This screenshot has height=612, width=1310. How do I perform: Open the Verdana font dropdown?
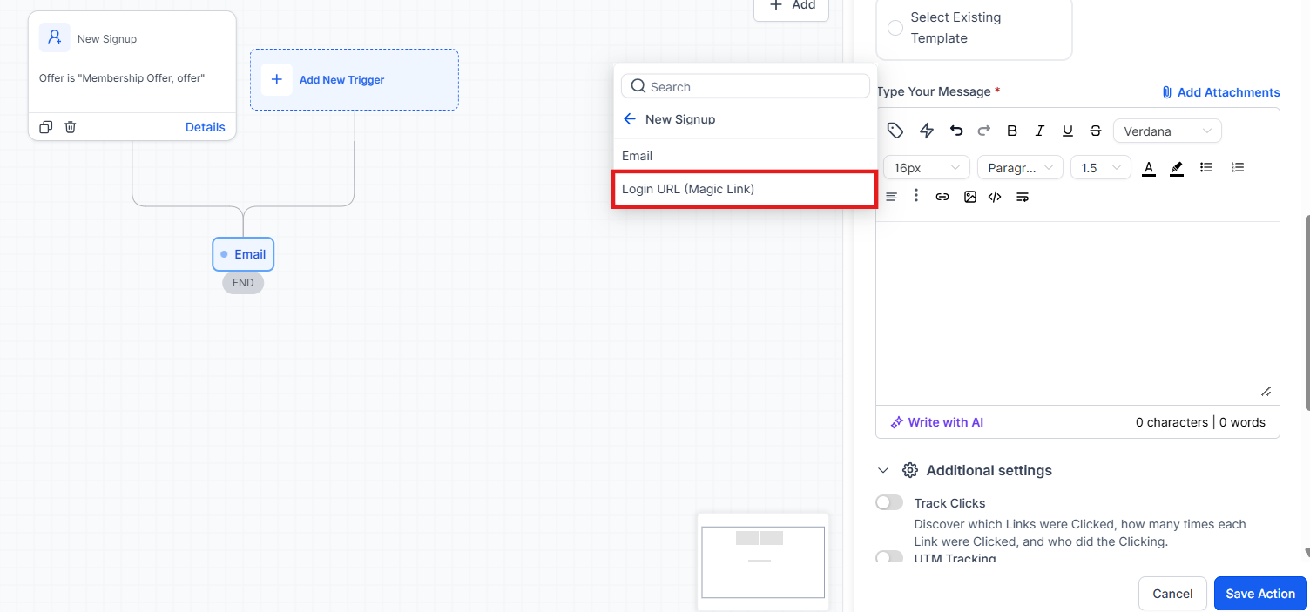(x=1167, y=131)
